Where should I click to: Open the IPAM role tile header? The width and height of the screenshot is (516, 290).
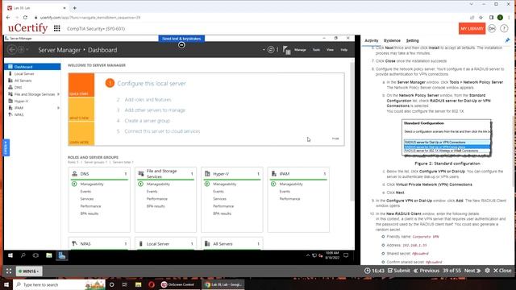pyautogui.click(x=298, y=174)
